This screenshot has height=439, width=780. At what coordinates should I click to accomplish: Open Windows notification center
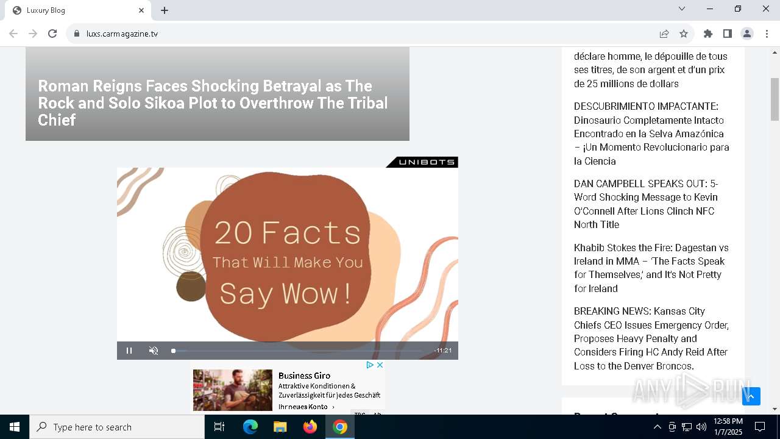click(760, 427)
